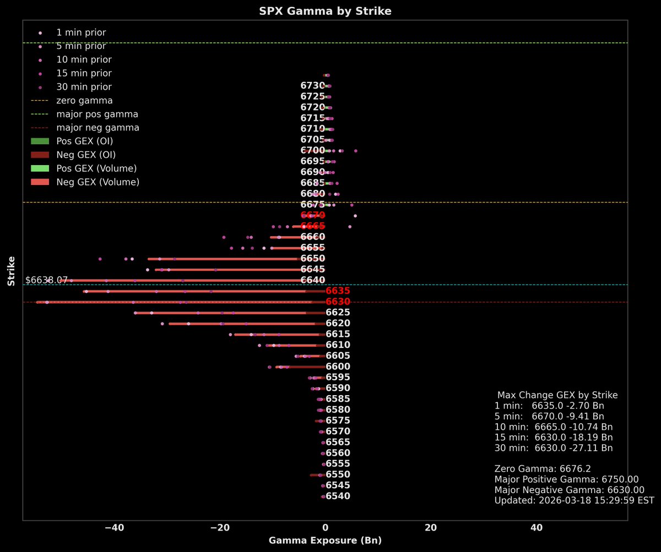The image size is (661, 552).
Task: Click the '10 min: 6665.0 -10.74 Bn' line
Action: [554, 427]
